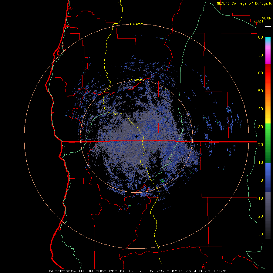Click the 70 value on dBZ scale
Screen dimensions: 273x273
261,55
